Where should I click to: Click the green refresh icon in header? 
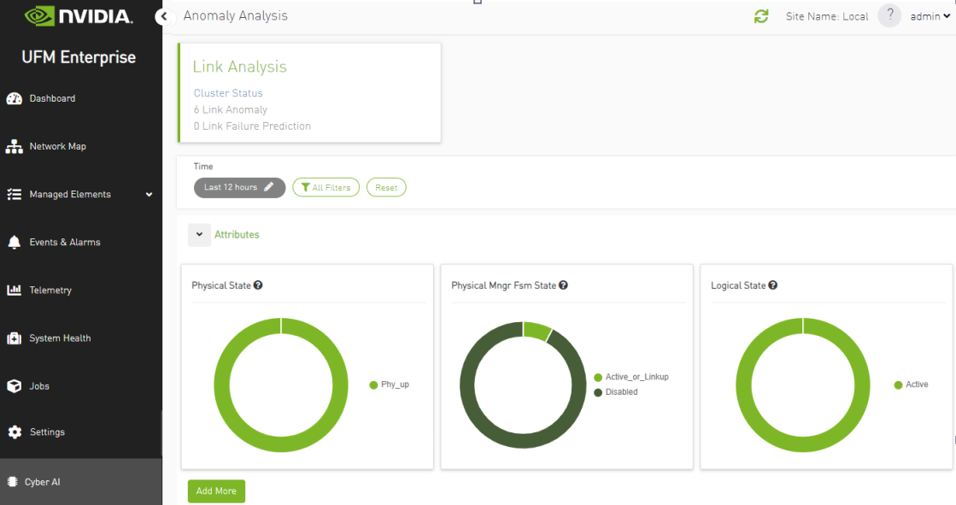pyautogui.click(x=761, y=16)
